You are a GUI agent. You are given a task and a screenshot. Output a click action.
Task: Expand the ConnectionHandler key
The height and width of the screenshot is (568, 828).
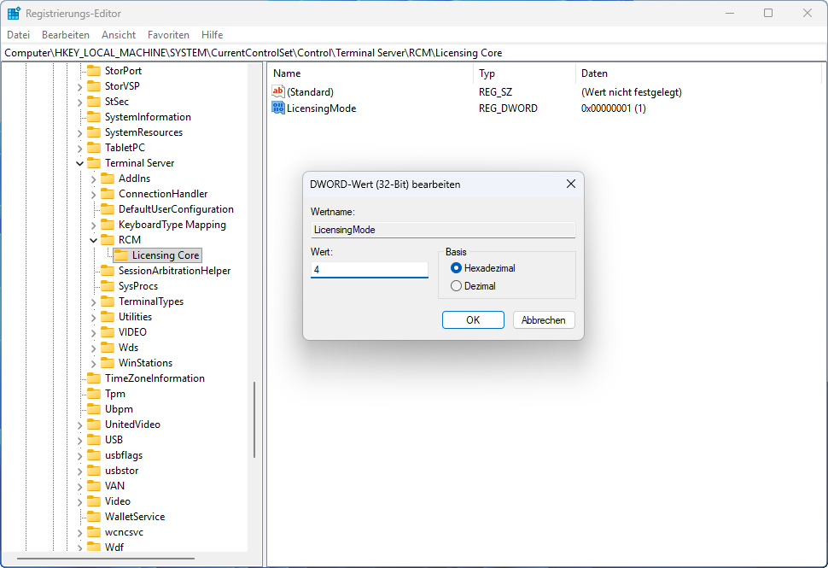[x=93, y=195]
